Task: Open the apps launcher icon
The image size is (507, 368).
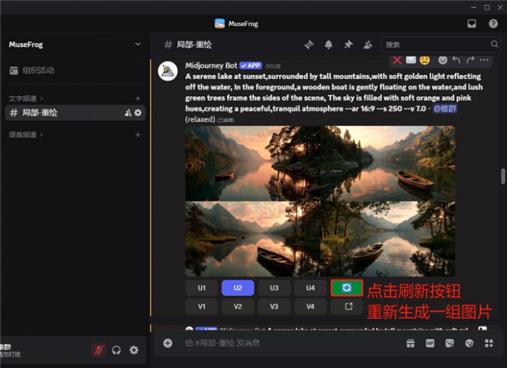Action: pyautogui.click(x=489, y=343)
